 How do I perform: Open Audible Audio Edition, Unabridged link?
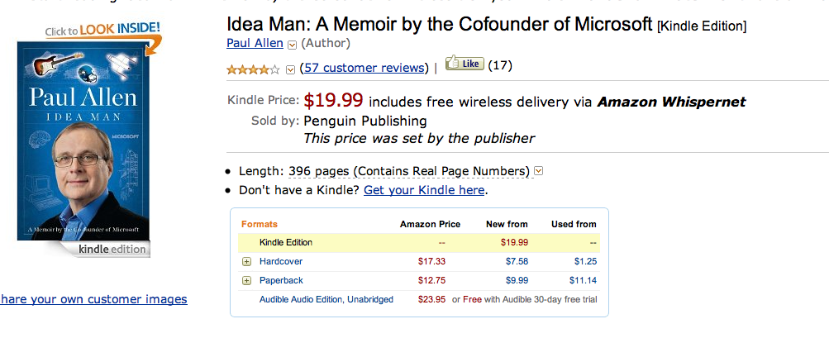point(326,299)
